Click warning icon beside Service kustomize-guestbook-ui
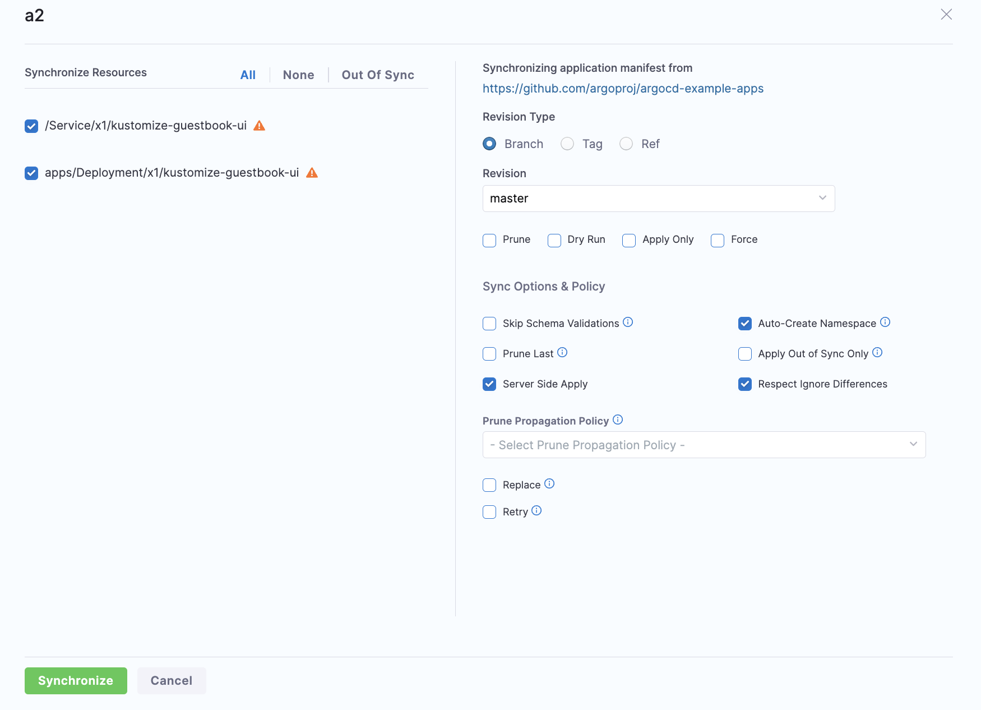 coord(259,126)
